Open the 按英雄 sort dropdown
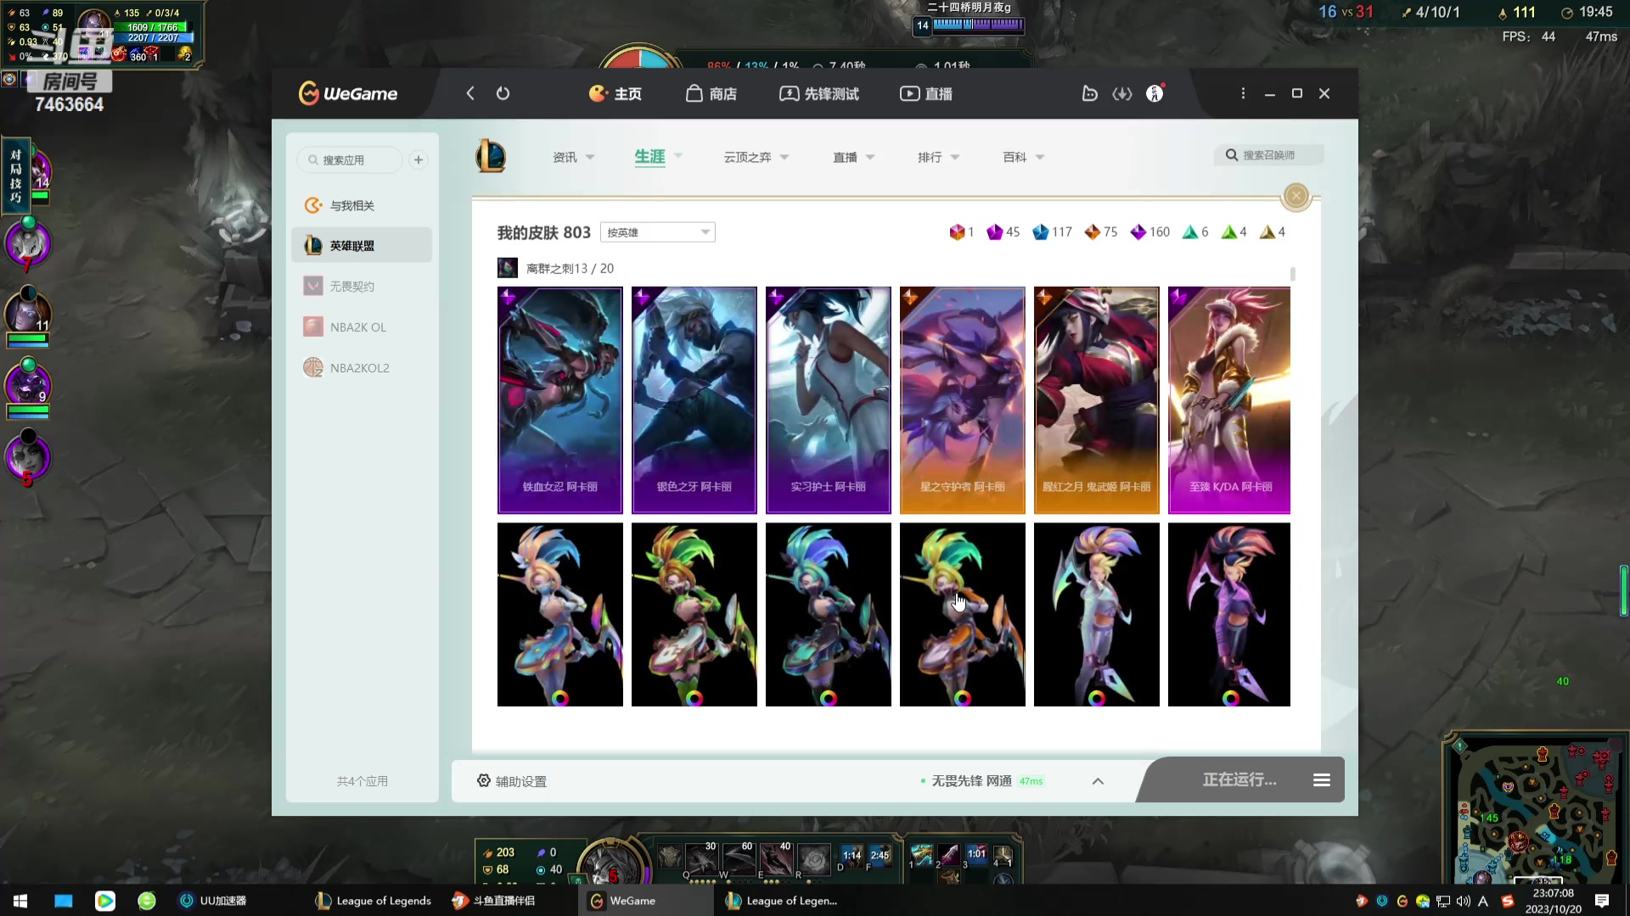This screenshot has width=1630, height=916. point(658,232)
